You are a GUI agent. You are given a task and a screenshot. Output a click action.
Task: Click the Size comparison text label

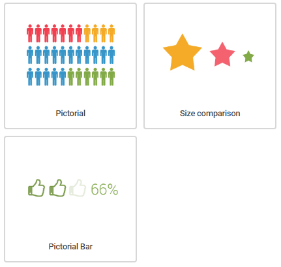tap(210, 114)
